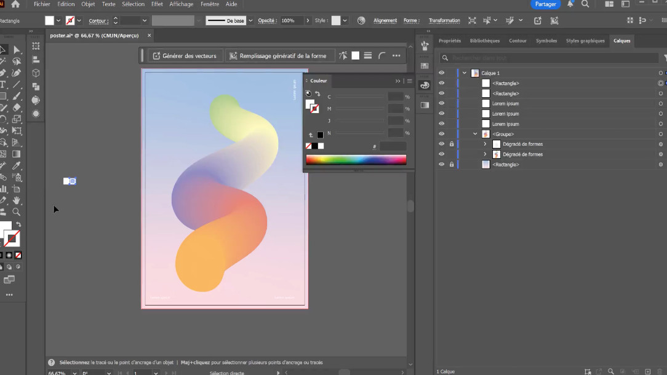The width and height of the screenshot is (667, 375).
Task: Collapse the Calque 1 layer tree
Action: (x=465, y=73)
